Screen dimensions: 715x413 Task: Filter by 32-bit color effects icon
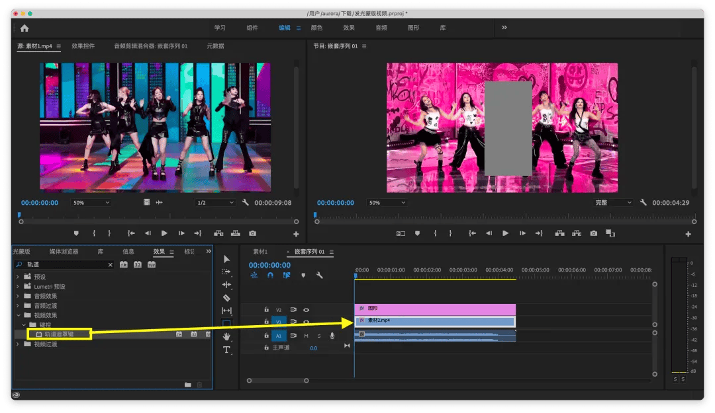137,264
